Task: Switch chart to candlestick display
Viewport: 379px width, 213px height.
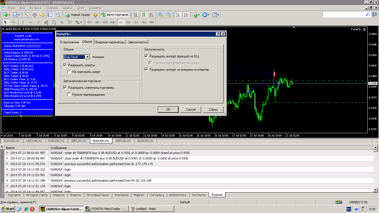Action: point(144,15)
